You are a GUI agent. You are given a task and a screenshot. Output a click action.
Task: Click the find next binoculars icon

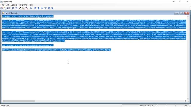(16, 8)
